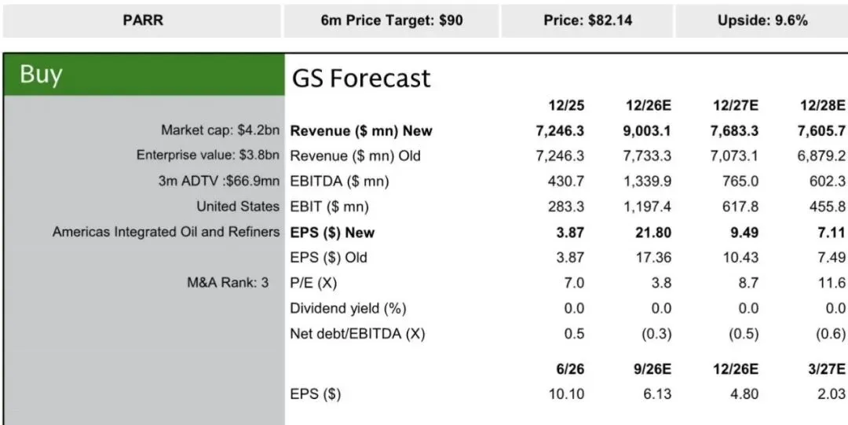Select the 7,733.3 old revenue value
Image resolution: width=848 pixels, height=425 pixels.
648,156
